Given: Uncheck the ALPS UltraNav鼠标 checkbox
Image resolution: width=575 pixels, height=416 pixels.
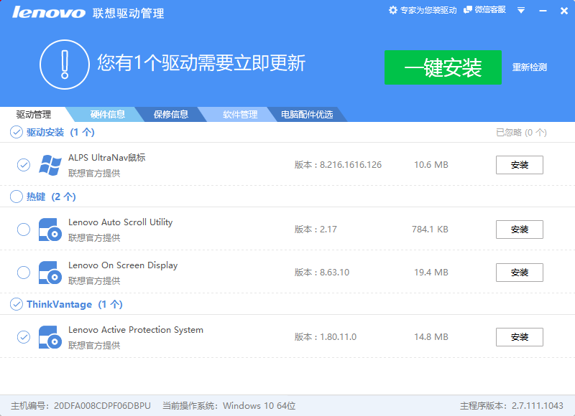Looking at the screenshot, I should point(24,165).
